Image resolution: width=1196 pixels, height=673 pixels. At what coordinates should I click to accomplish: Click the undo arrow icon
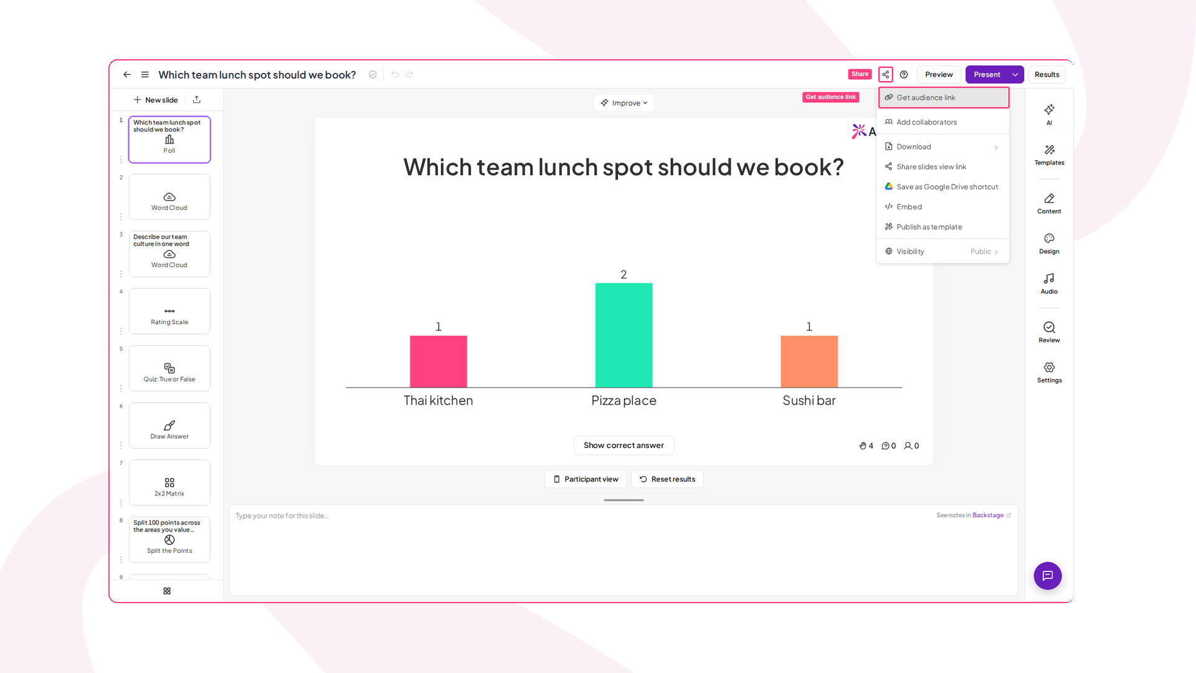(x=395, y=75)
